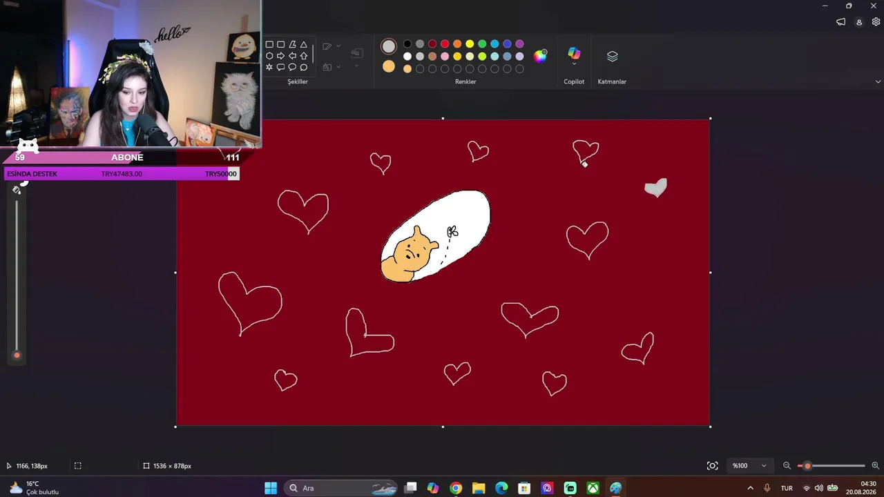Screen dimensions: 884x497
Task: Open the account profile icon
Action: click(859, 22)
